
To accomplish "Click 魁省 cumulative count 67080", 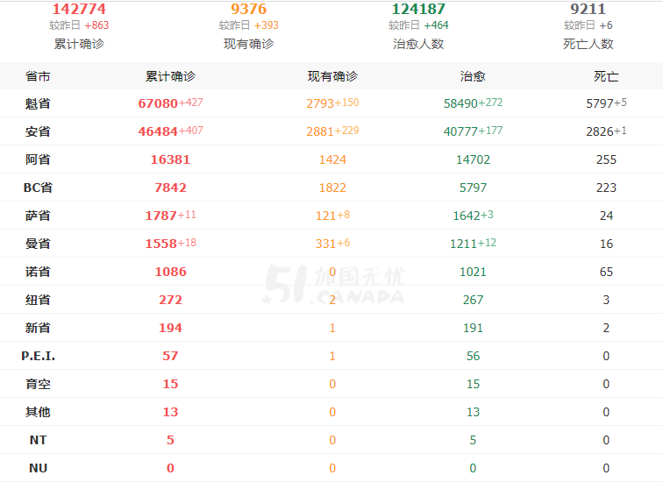I will (158, 103).
